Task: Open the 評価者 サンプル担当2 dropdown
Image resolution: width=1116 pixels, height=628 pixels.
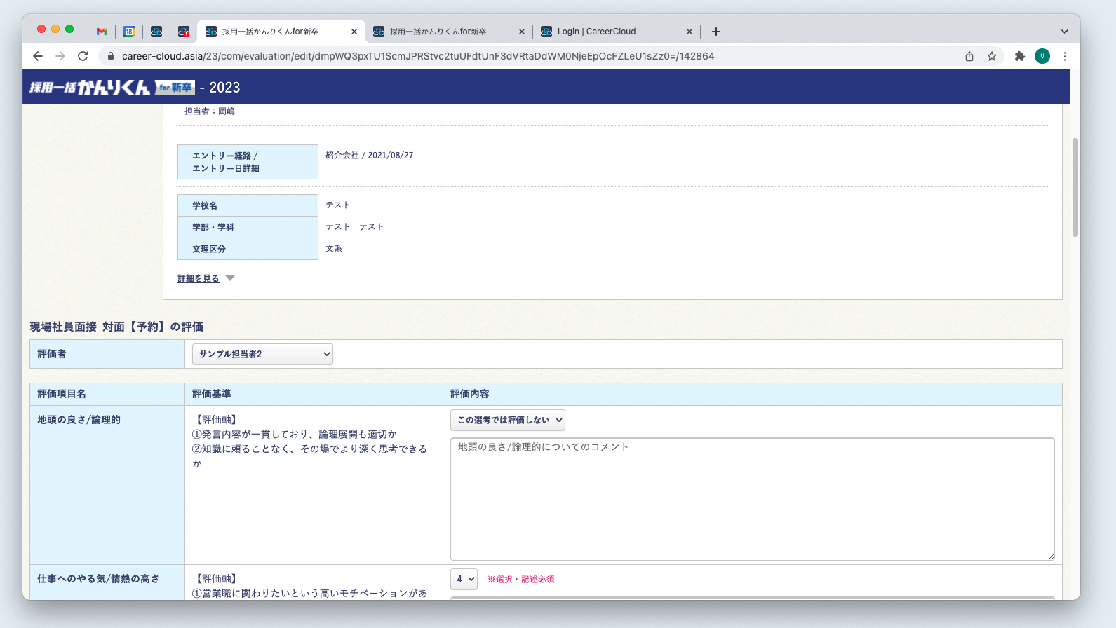Action: [x=262, y=354]
